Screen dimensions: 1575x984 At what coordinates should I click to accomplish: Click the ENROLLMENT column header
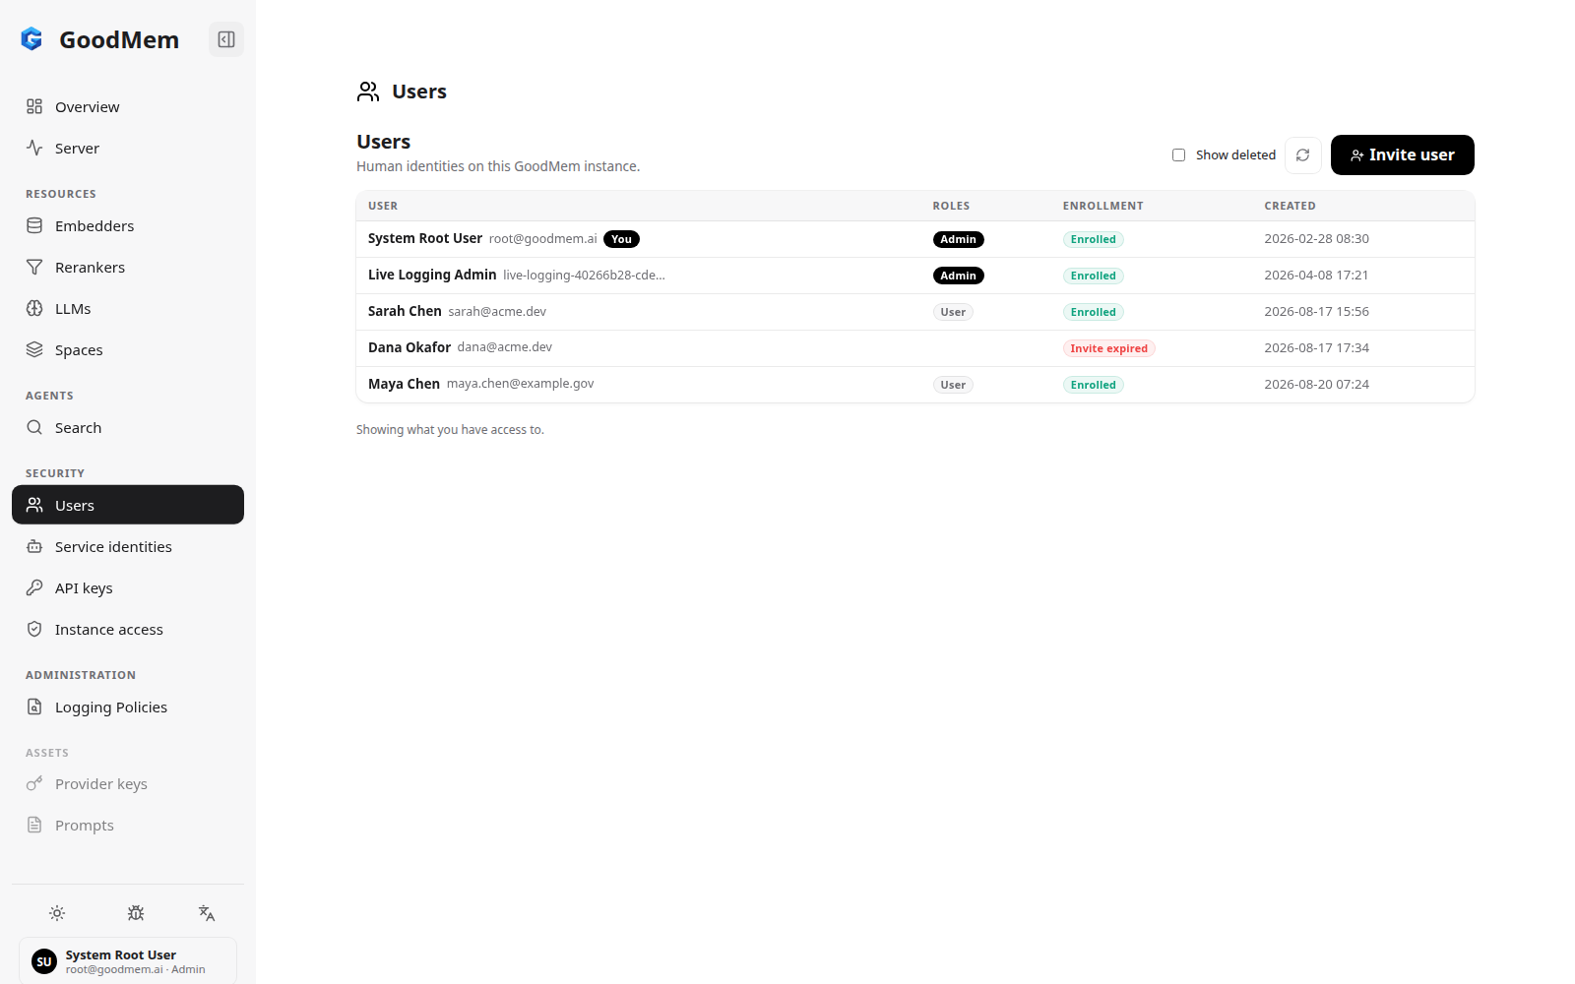pos(1102,206)
